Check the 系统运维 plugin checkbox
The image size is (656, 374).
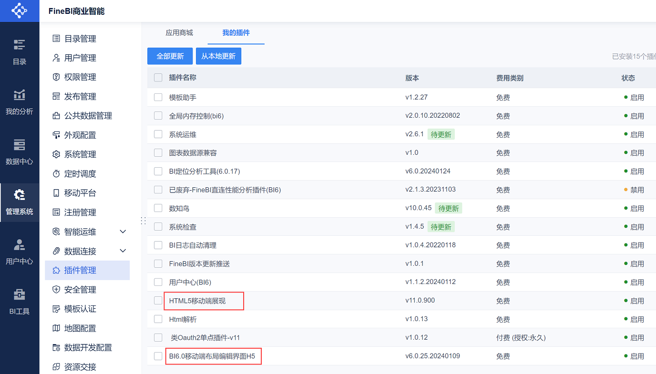pyautogui.click(x=158, y=134)
